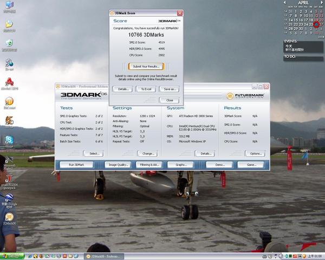Click the yellow magnifier quick launch icon
The width and height of the screenshot is (325, 260).
(x=35, y=256)
